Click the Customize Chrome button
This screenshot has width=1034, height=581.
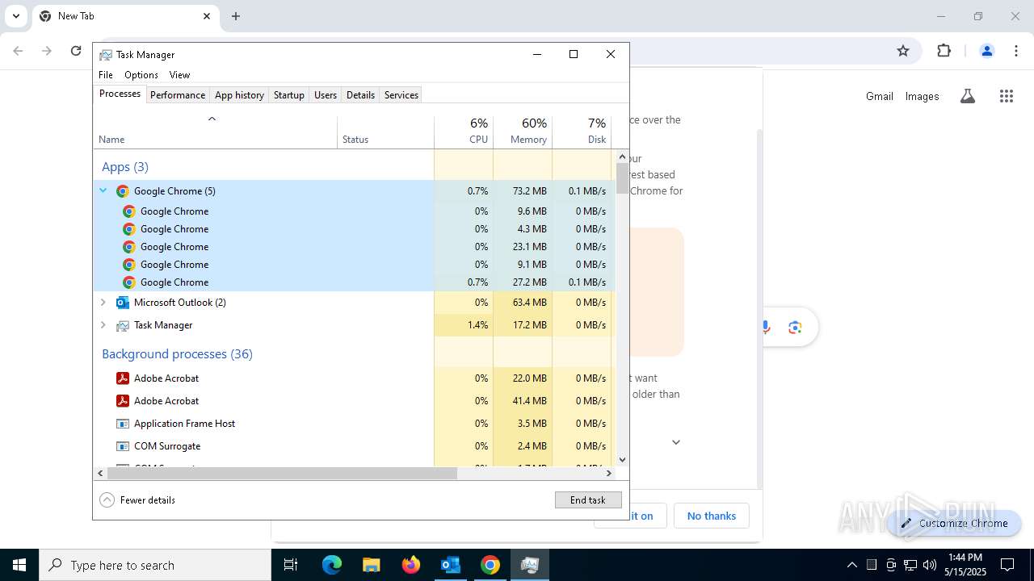[x=955, y=523]
